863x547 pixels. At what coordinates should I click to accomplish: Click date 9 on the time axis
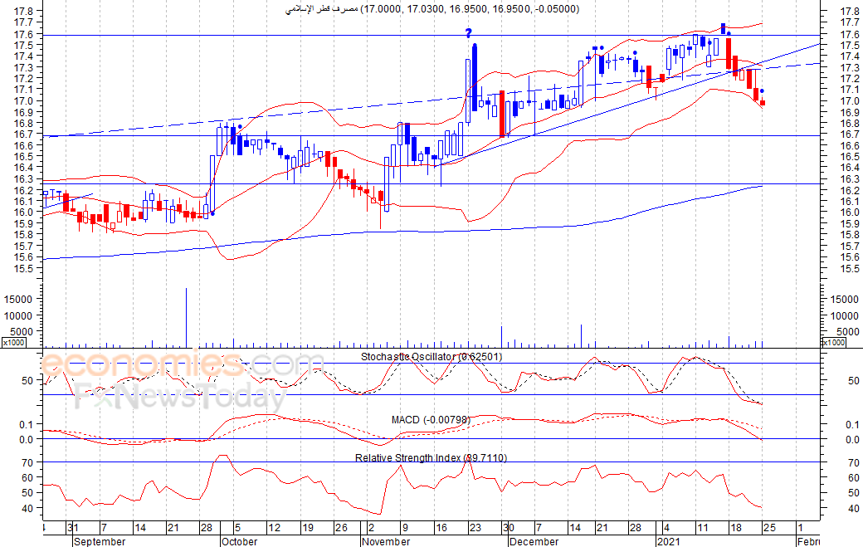(x=405, y=528)
